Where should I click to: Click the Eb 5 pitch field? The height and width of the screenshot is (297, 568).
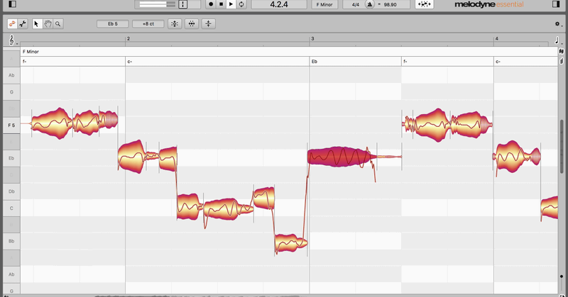[x=113, y=24]
